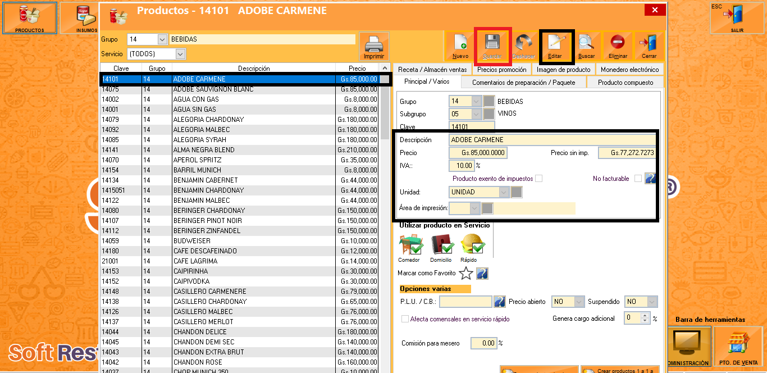
Task: Open the Área de impresión dropdown
Action: point(475,208)
